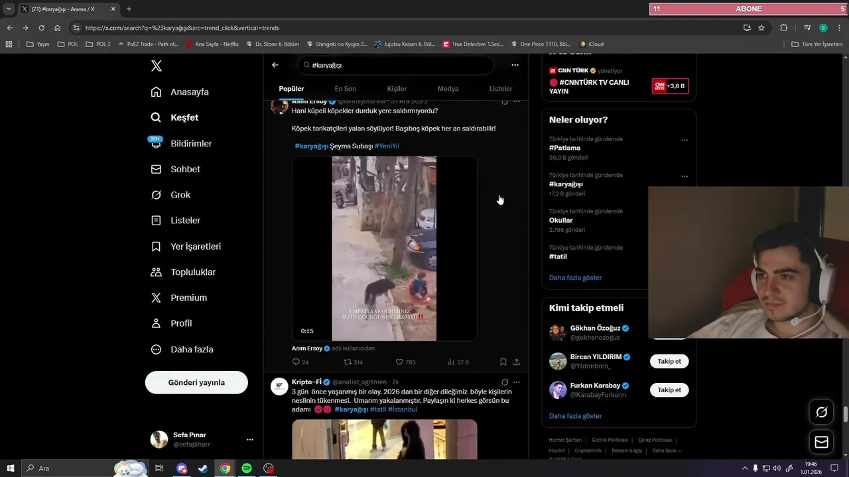The height and width of the screenshot is (477, 849).
Task: Open Keşfet explore page
Action: point(174,117)
